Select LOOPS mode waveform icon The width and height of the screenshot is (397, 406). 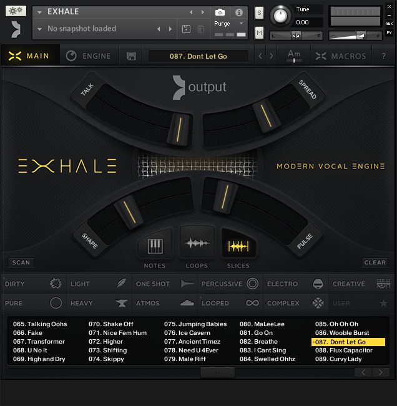coord(197,243)
